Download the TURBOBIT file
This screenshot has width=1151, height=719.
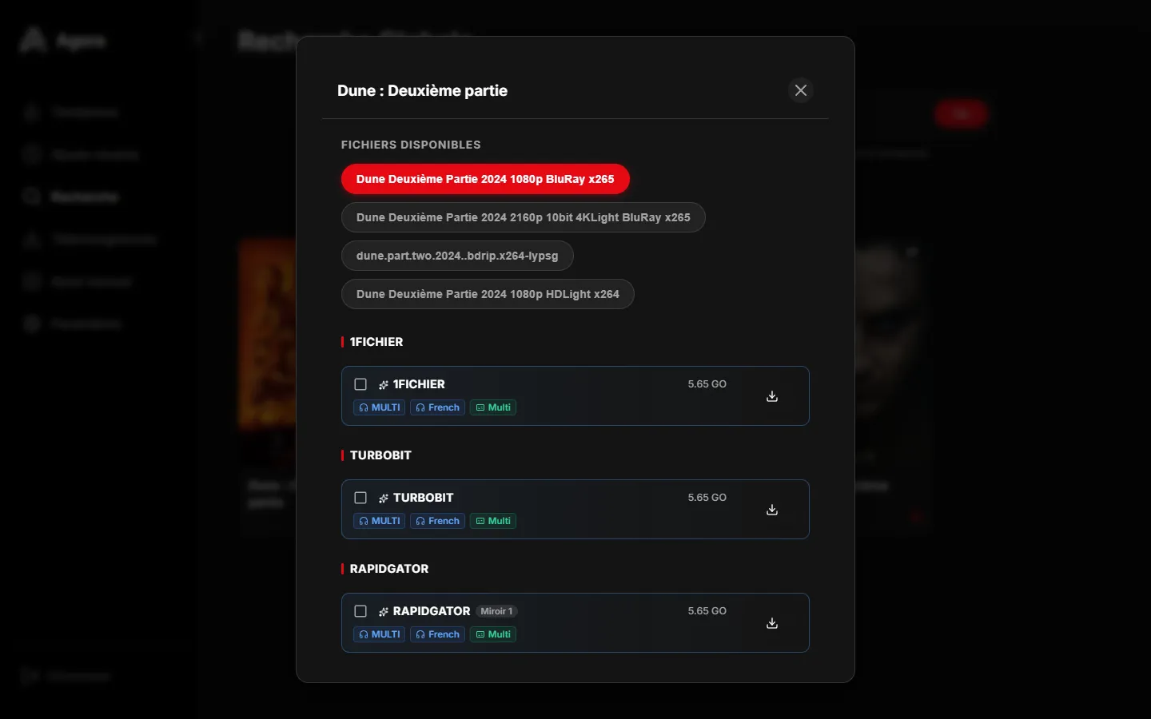tap(772, 510)
